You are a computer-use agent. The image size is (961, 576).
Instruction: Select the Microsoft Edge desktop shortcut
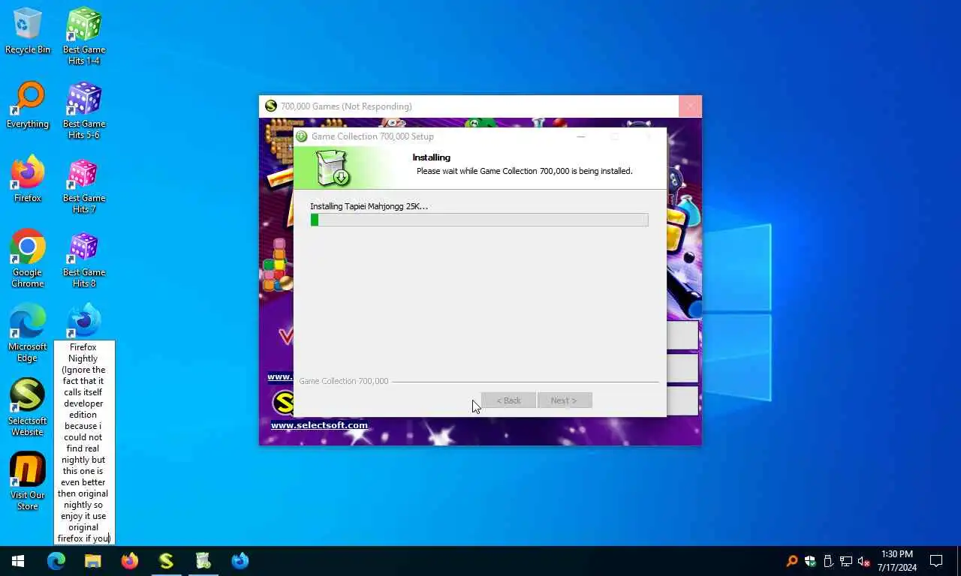pos(28,332)
